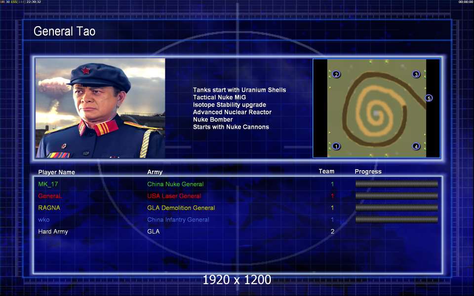Click the spiral map preview
This screenshot has height=296, width=474.
click(x=377, y=108)
